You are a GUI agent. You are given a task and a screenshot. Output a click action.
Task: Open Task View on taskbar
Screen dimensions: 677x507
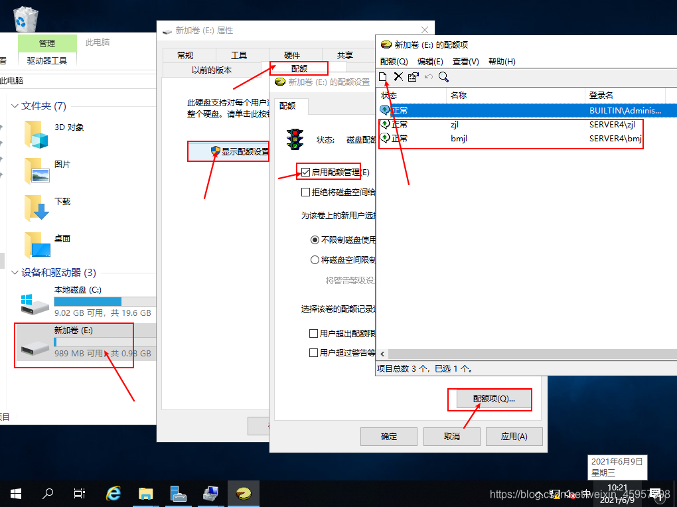[80, 494]
